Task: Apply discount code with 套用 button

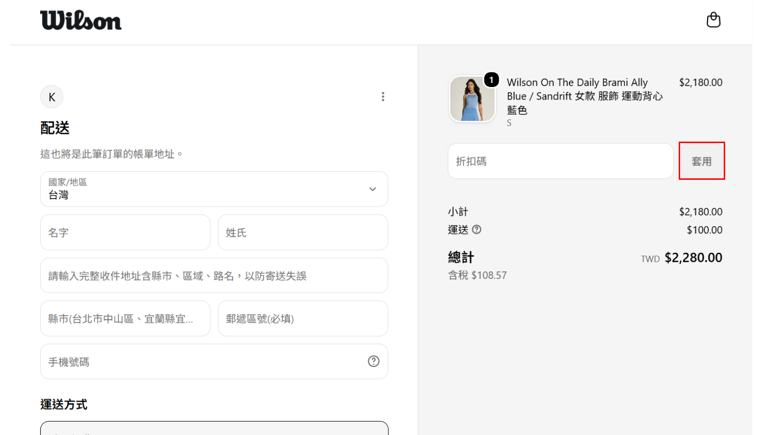Action: click(701, 161)
